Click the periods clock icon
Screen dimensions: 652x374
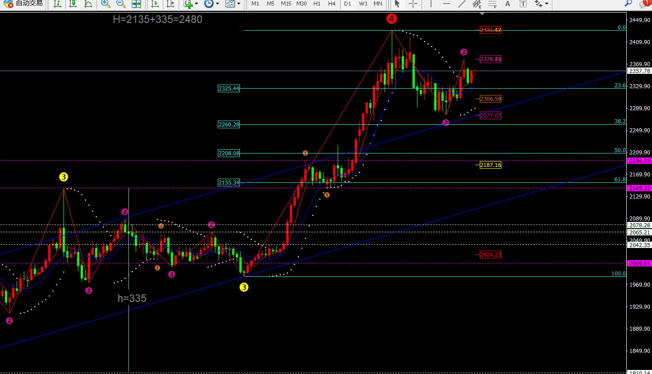point(208,4)
